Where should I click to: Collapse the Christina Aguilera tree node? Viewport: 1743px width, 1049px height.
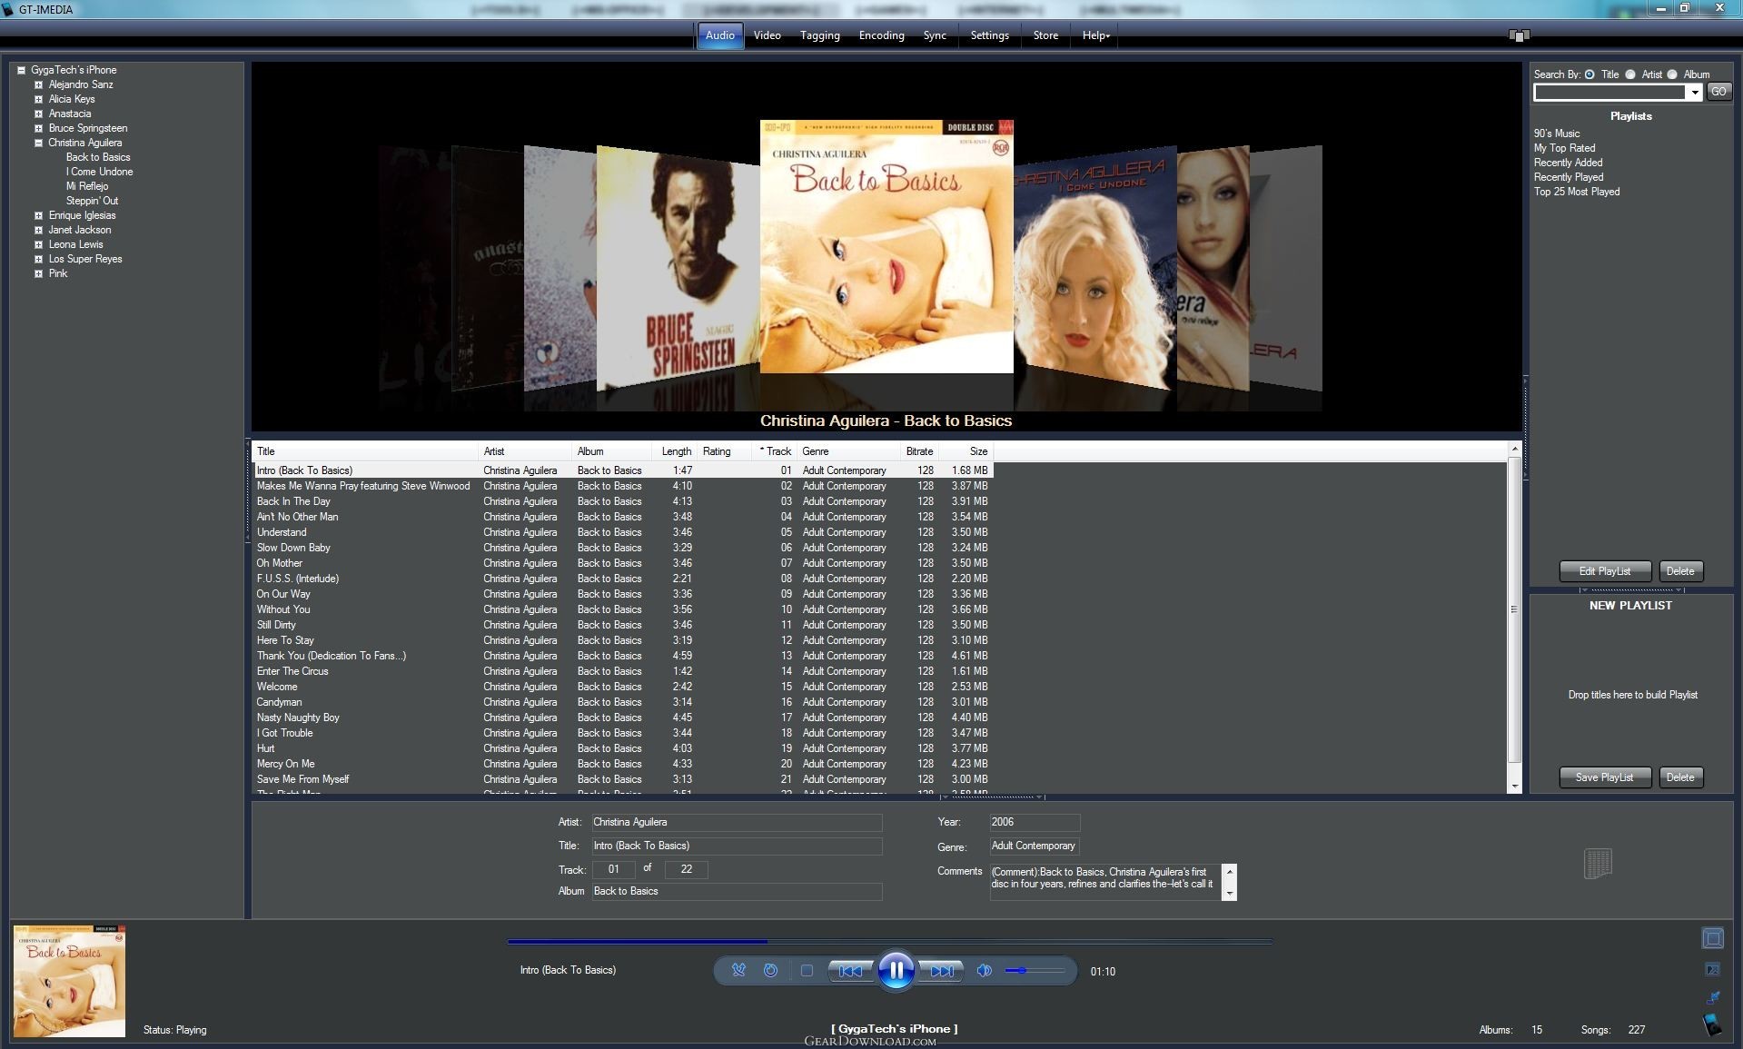pyautogui.click(x=38, y=143)
